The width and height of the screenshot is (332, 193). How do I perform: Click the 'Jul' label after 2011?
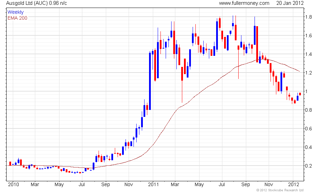(x=221, y=185)
